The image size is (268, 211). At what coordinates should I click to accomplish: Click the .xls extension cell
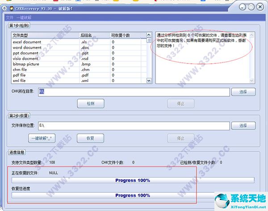(84, 42)
